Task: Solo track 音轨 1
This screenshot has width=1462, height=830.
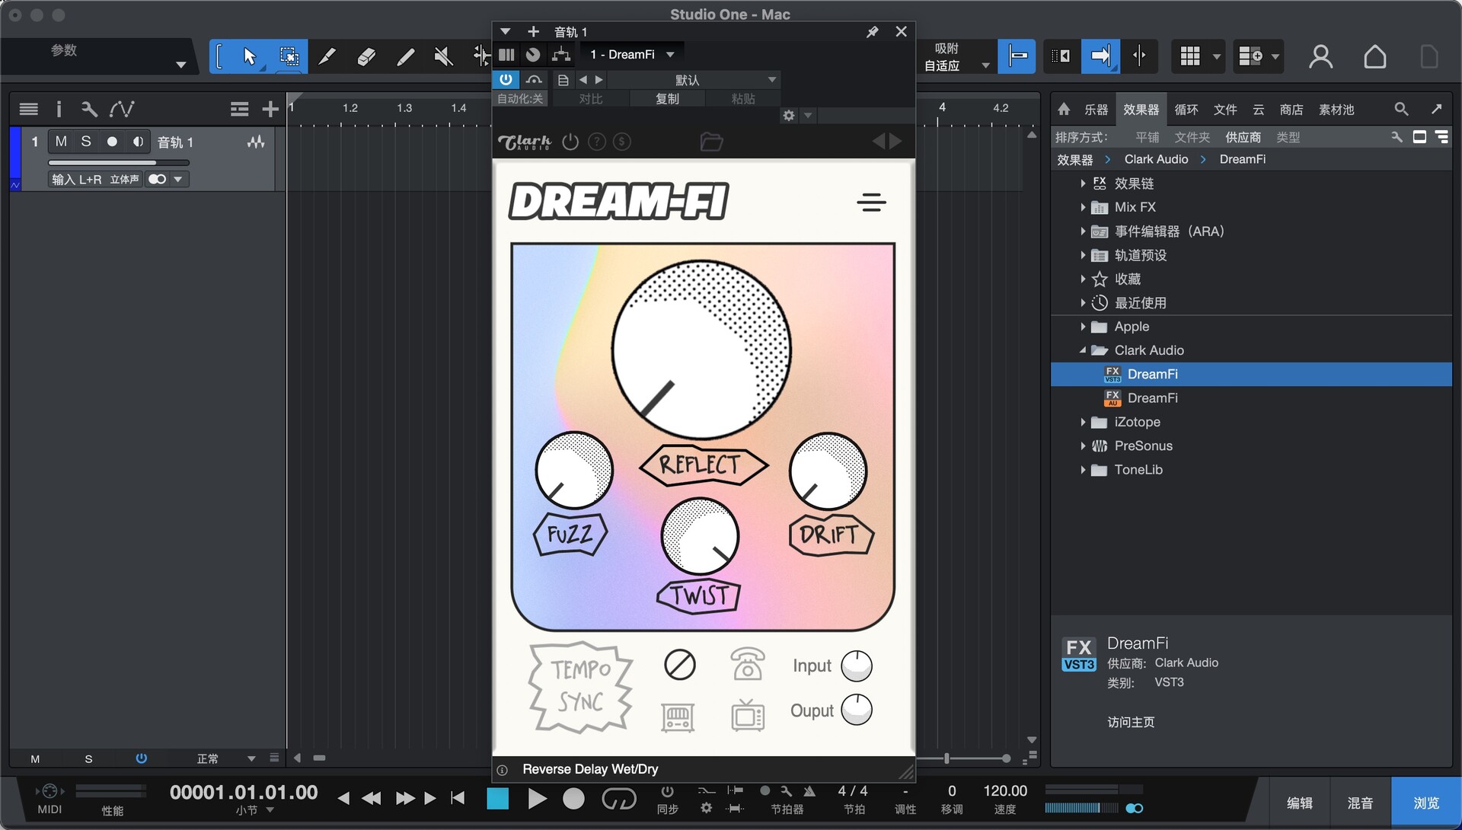Action: (x=86, y=142)
